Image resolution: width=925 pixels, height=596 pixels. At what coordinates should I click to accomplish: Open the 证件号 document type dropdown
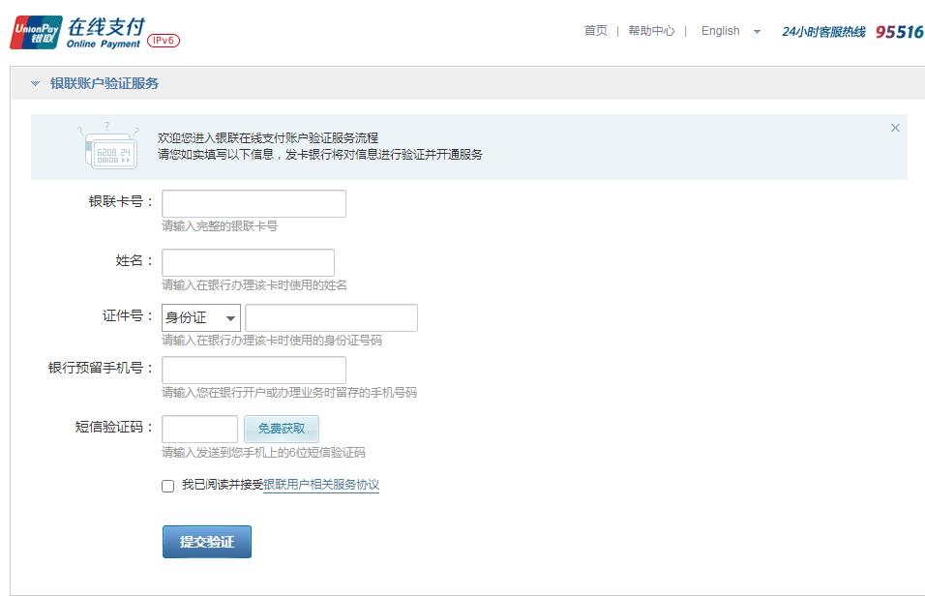click(x=200, y=317)
